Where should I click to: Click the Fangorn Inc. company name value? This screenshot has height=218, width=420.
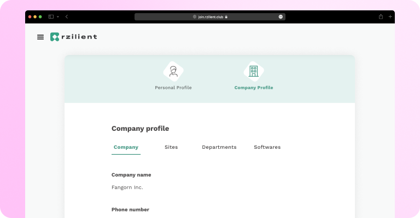(x=127, y=187)
